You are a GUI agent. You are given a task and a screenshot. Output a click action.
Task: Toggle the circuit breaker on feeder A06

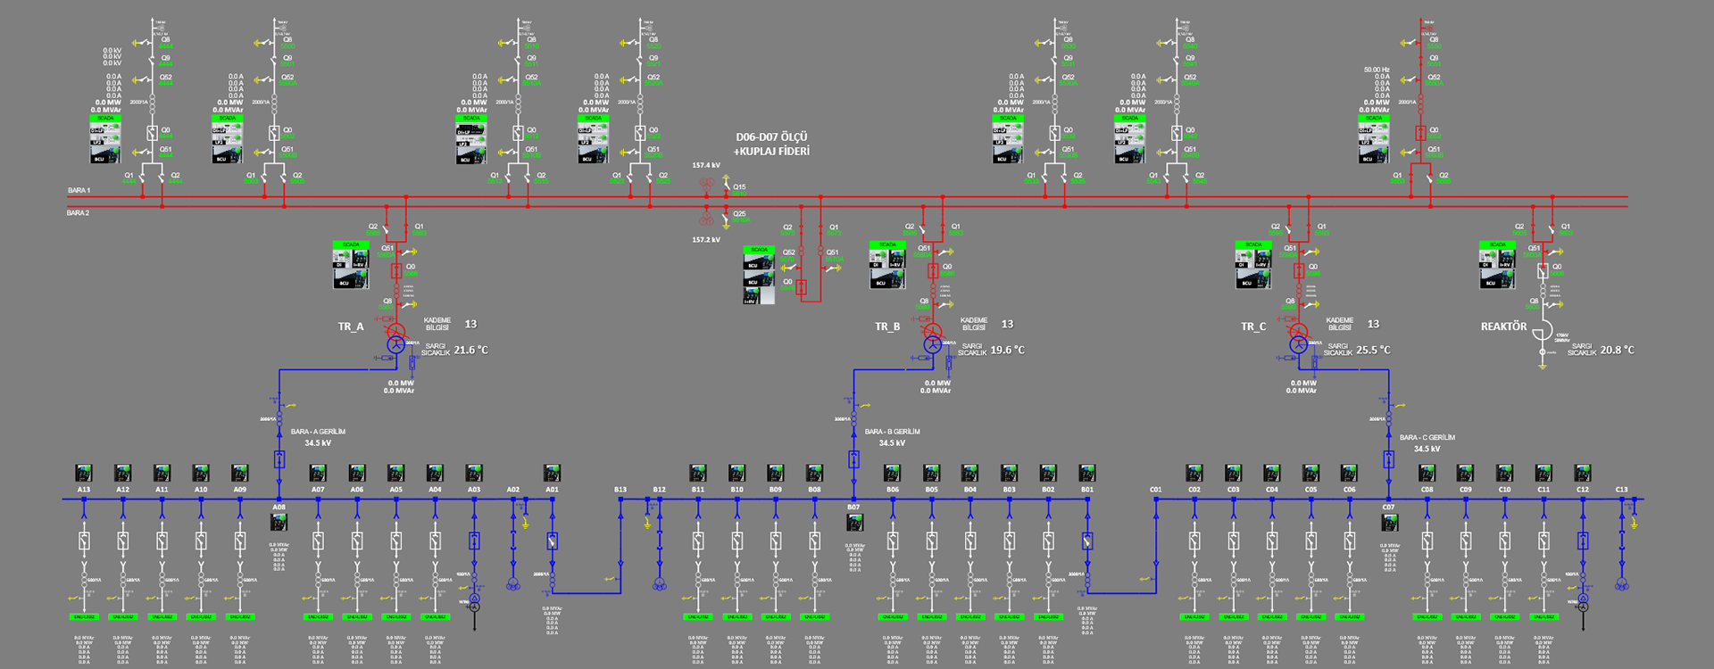pyautogui.click(x=357, y=541)
